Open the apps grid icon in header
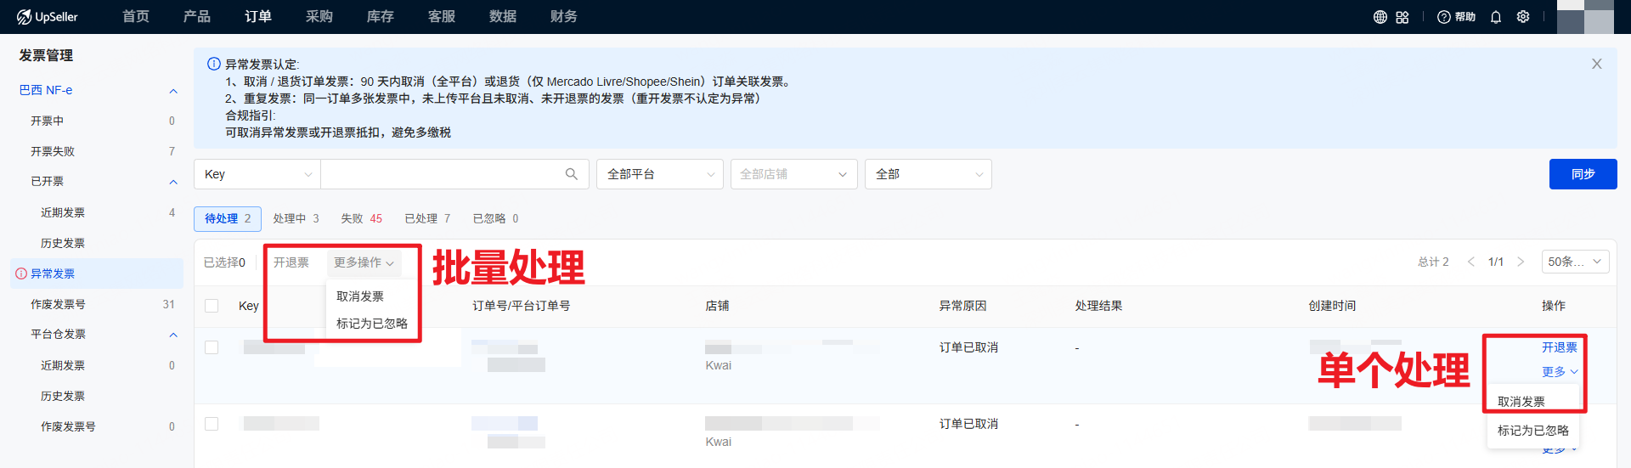 point(1402,17)
